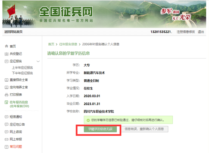Click the 网上举报 envelope icon
Screen dimensions: 209x153
7,139
